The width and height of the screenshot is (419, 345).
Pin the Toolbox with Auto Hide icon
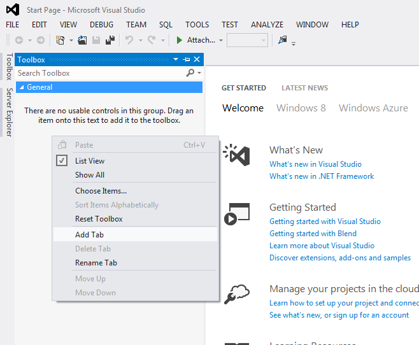tap(187, 59)
